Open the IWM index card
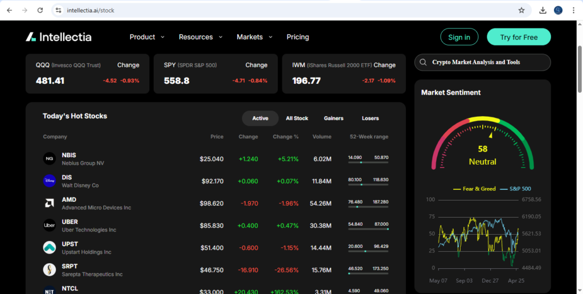Viewport: 583px width, 294px height. (x=344, y=73)
